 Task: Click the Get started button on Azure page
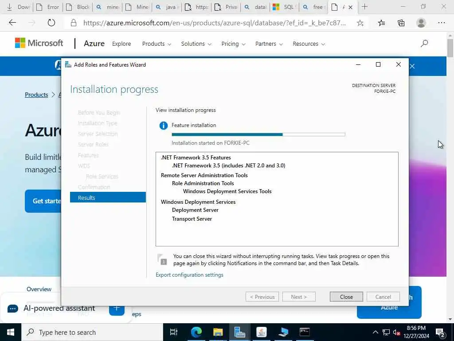(x=43, y=201)
